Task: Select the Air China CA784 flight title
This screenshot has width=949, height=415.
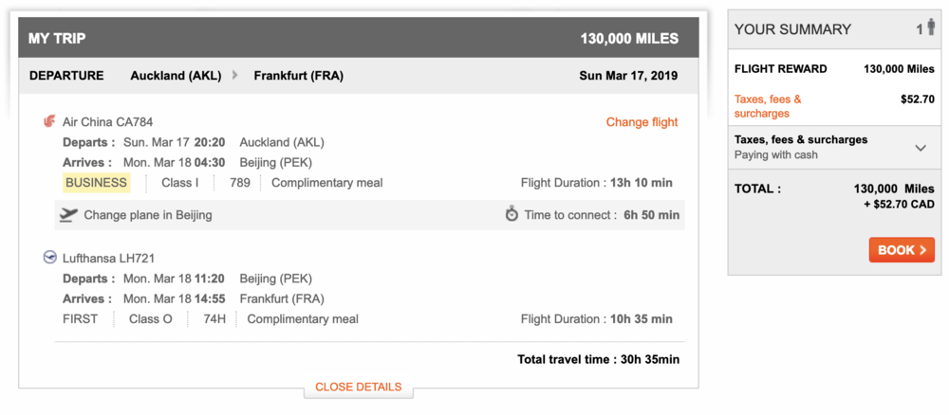Action: [107, 122]
